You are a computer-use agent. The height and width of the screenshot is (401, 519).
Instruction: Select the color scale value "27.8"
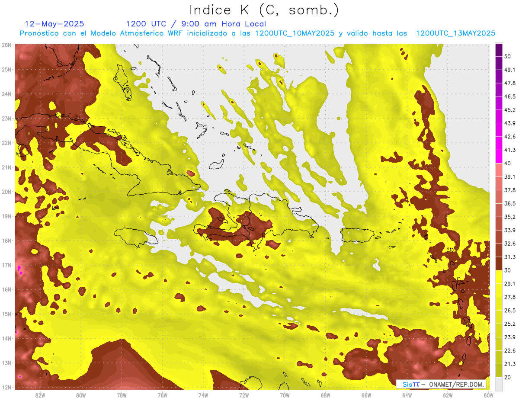click(509, 297)
